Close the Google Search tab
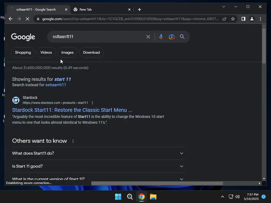The image size is (271, 203). 66,10
